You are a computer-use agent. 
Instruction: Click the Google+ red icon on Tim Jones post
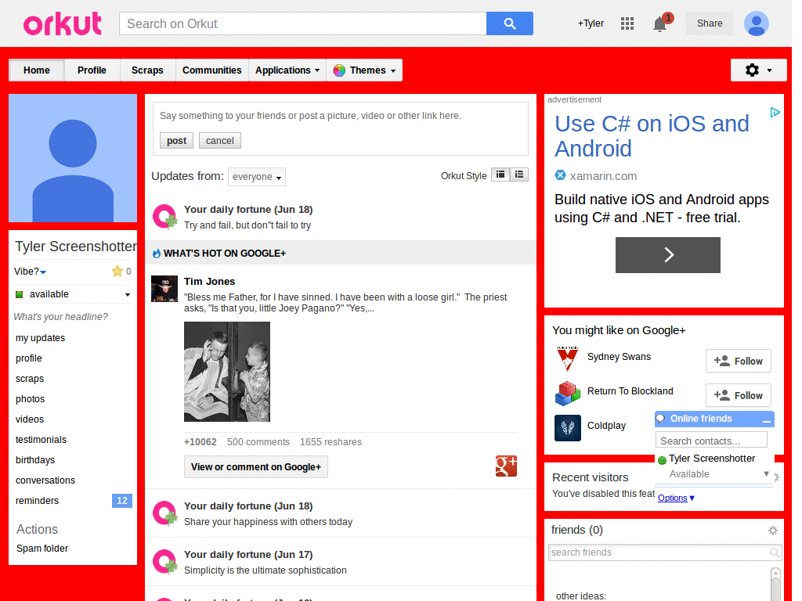(506, 466)
